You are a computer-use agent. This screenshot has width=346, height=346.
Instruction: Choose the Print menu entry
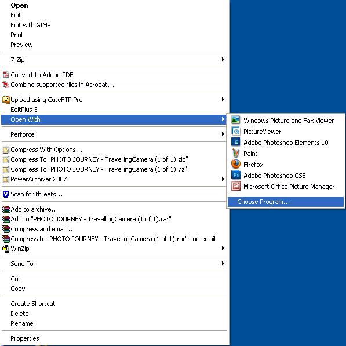coord(114,35)
